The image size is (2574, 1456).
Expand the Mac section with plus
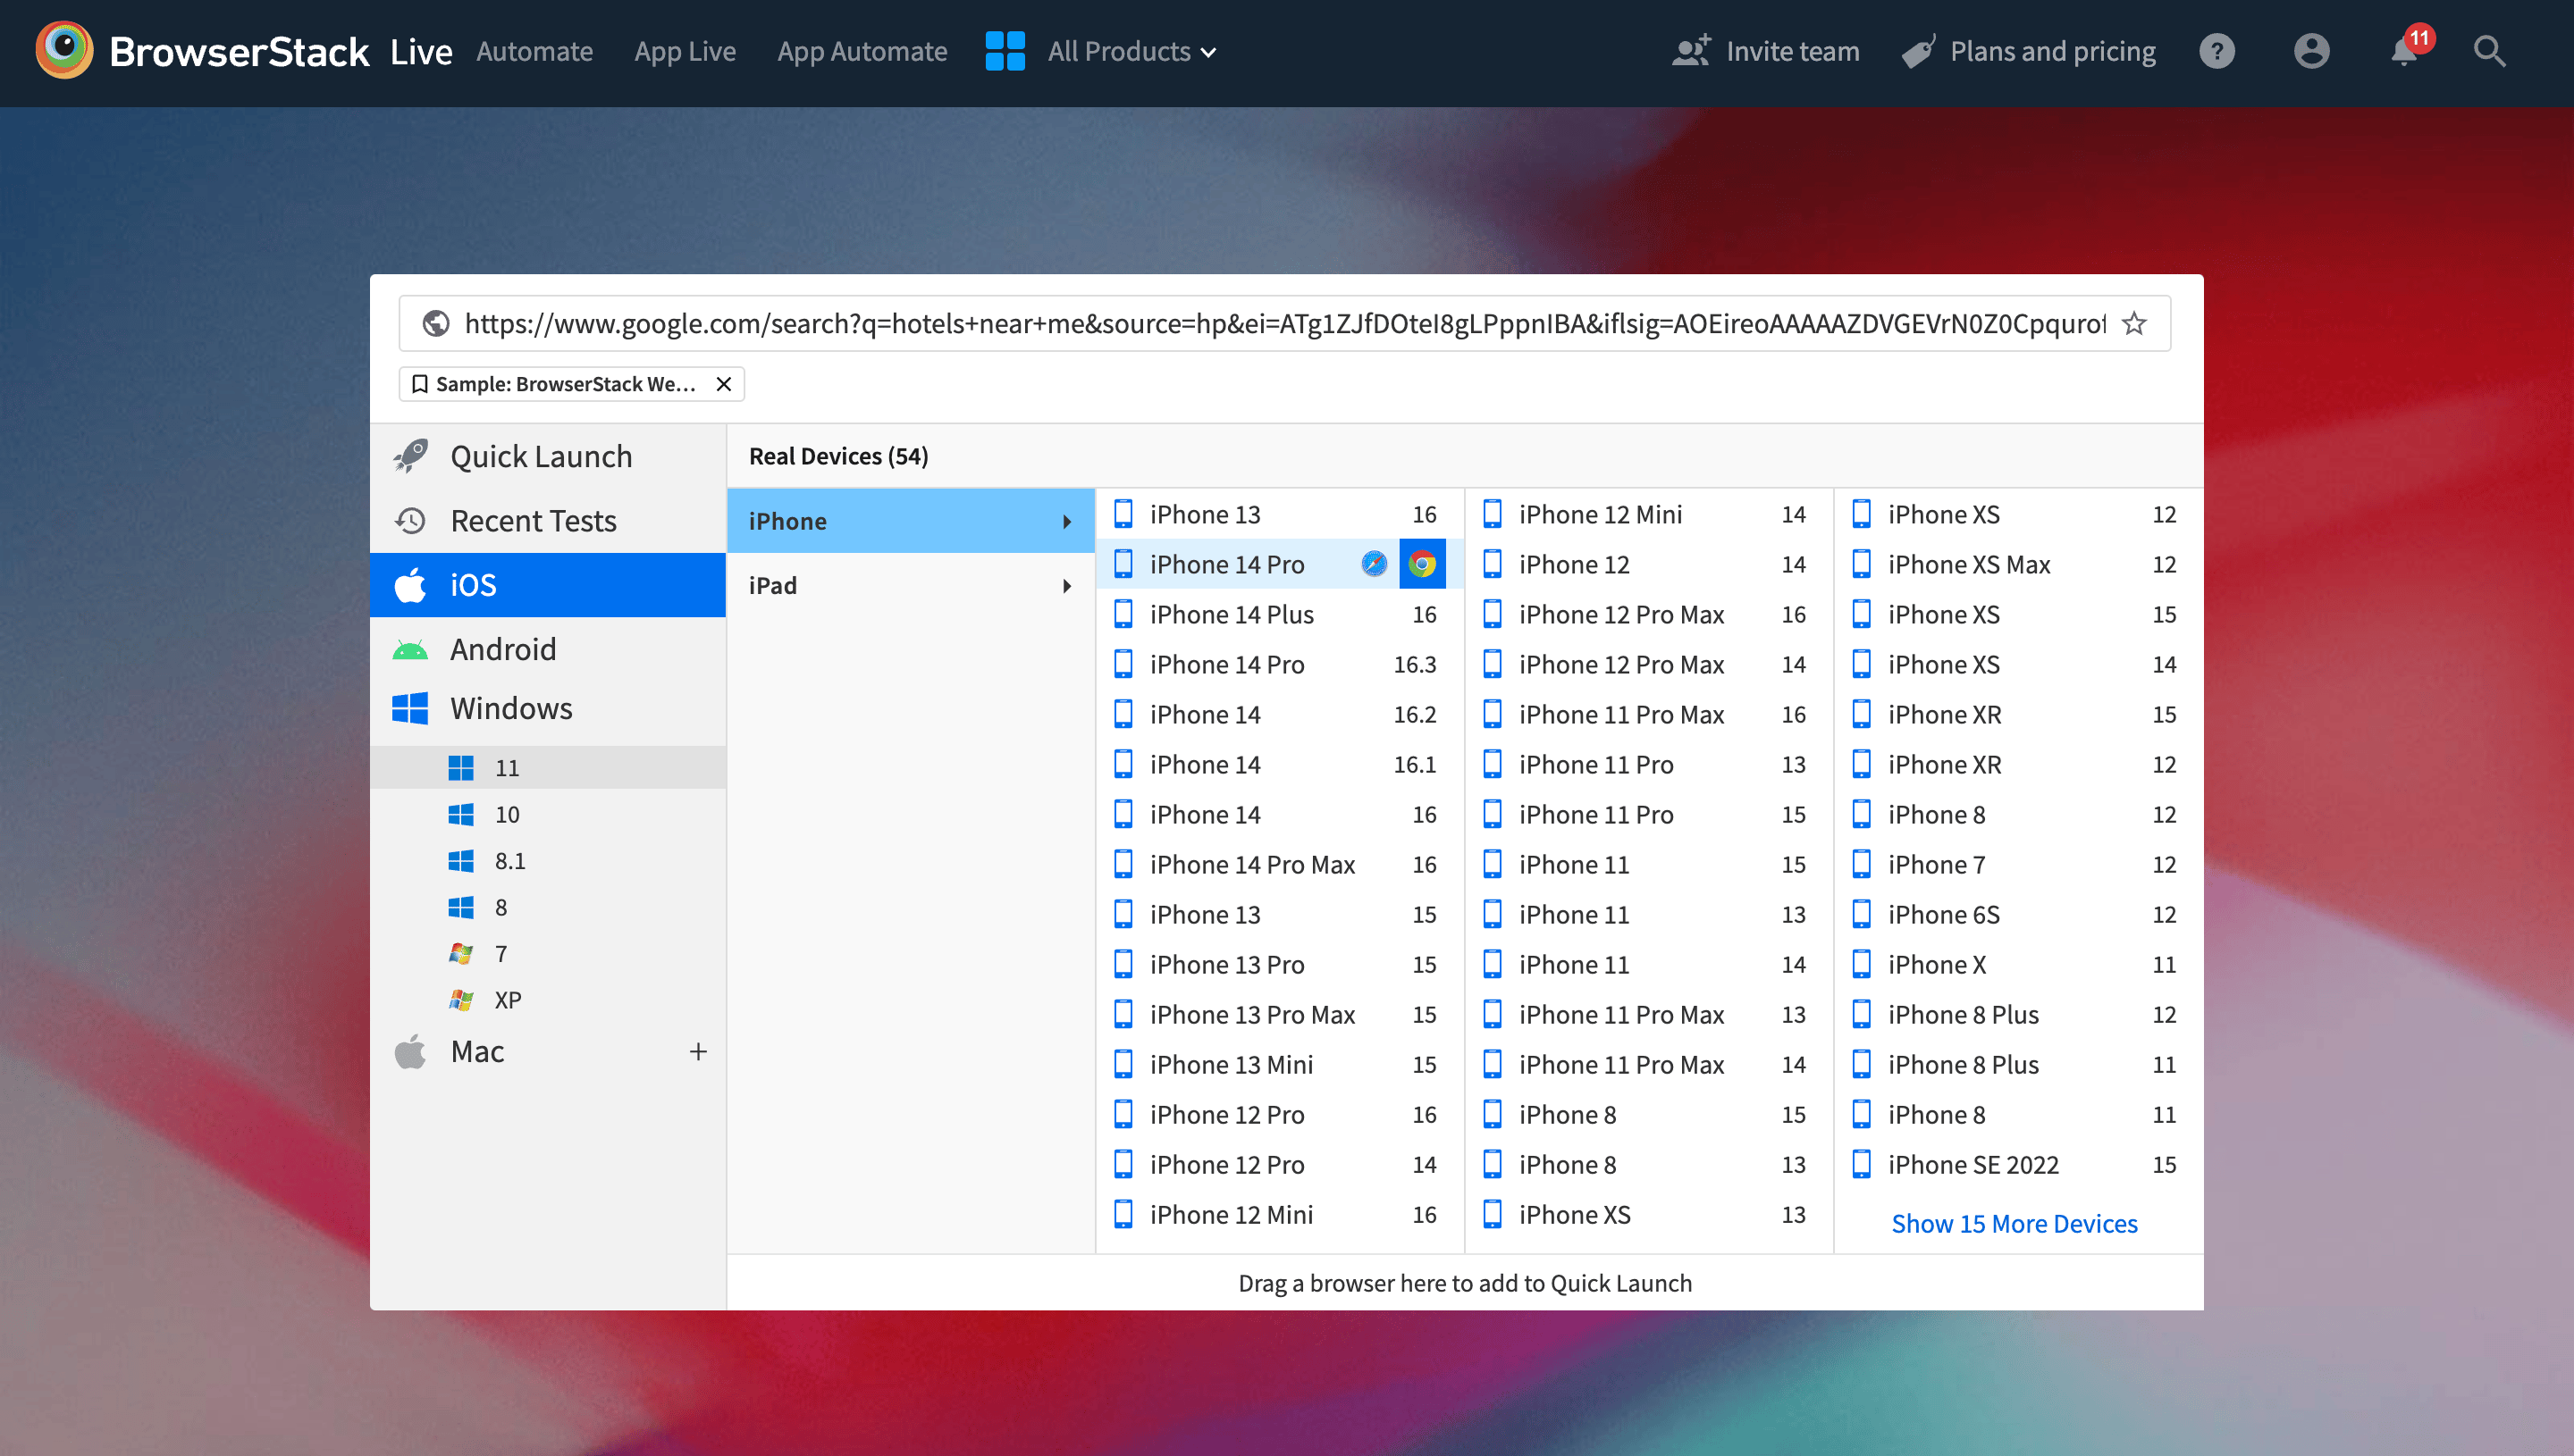pos(698,1051)
